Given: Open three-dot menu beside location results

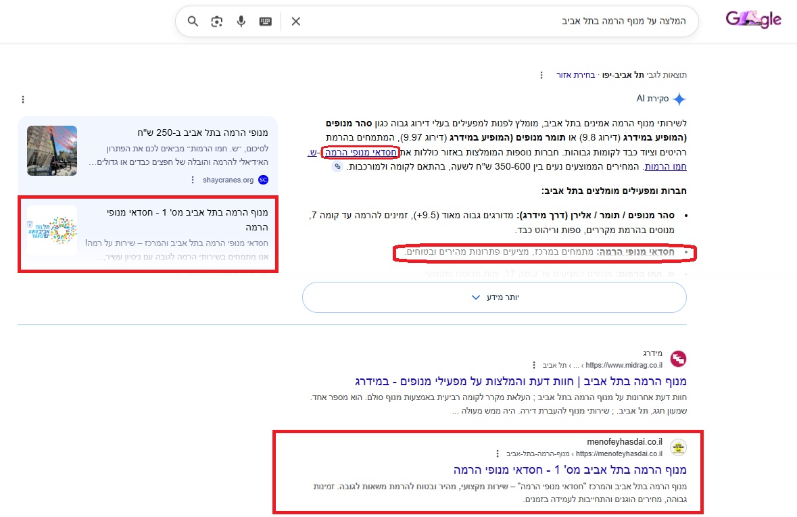Looking at the screenshot, I should 541,74.
